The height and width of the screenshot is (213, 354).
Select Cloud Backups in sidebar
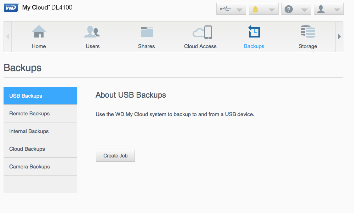tap(40, 149)
